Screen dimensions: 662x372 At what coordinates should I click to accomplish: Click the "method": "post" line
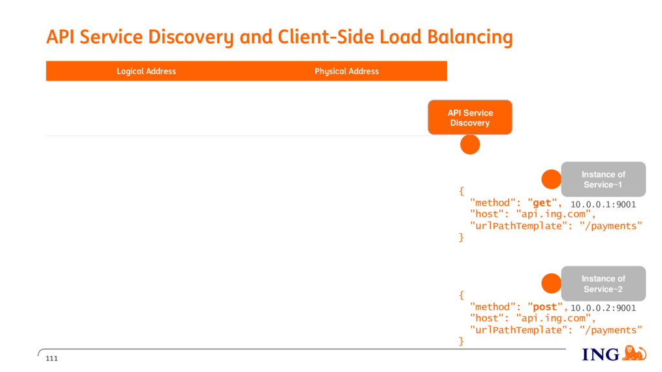519,307
